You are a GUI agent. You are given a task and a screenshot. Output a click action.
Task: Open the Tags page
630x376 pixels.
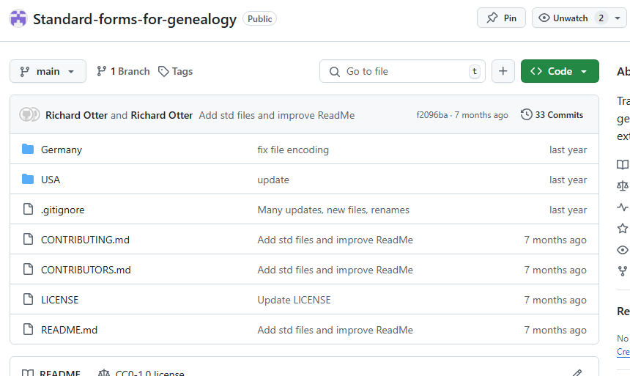[x=176, y=71]
